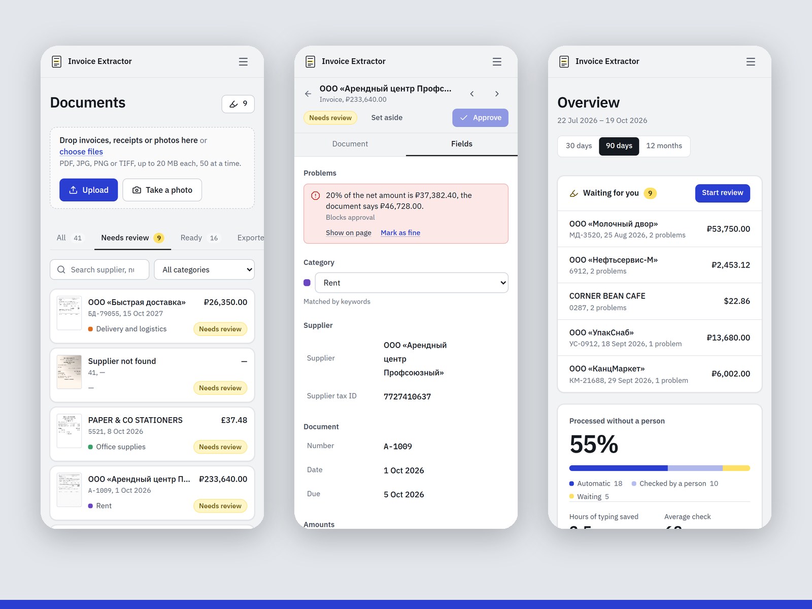This screenshot has height=609, width=812.
Task: Go to next invoice chevron
Action: [x=497, y=93]
